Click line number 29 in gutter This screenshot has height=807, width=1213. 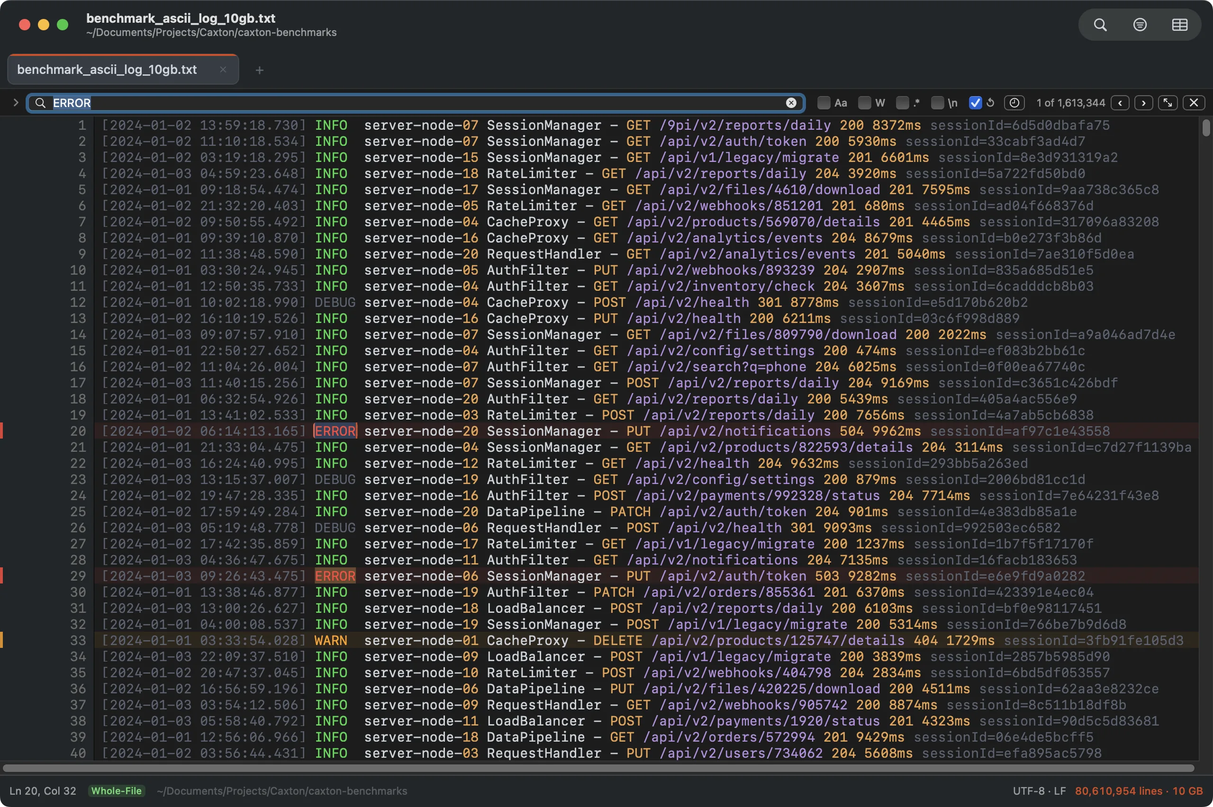coord(78,576)
